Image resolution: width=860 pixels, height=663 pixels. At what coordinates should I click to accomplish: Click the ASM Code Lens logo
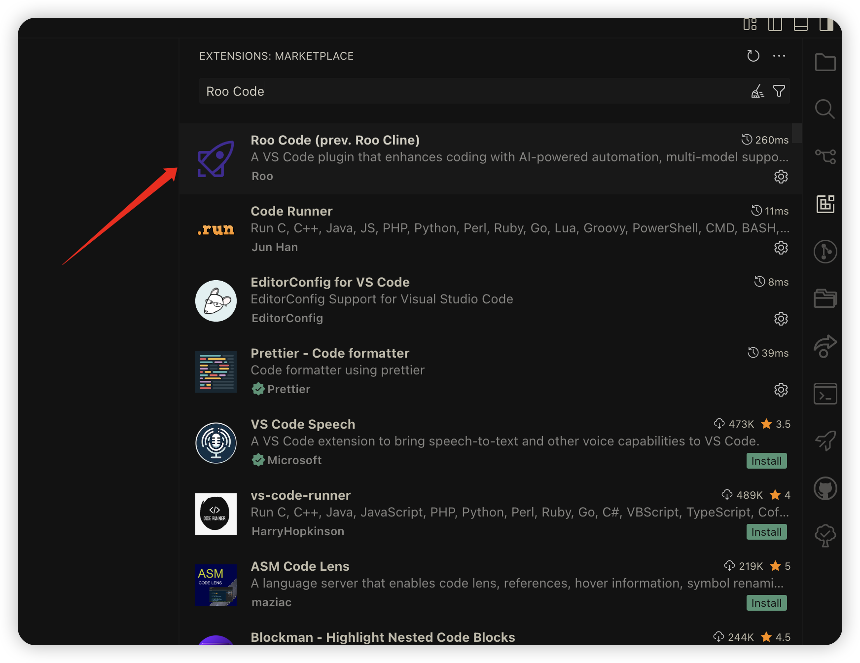pos(216,585)
